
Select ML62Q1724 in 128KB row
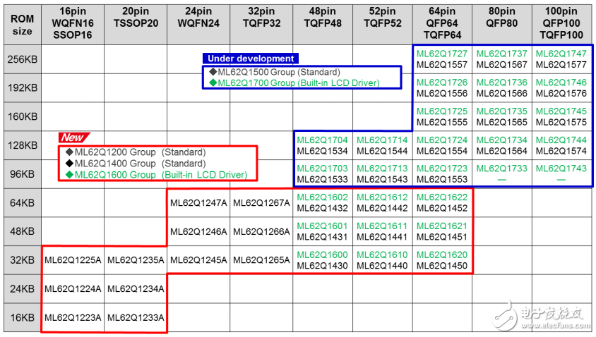pos(441,140)
